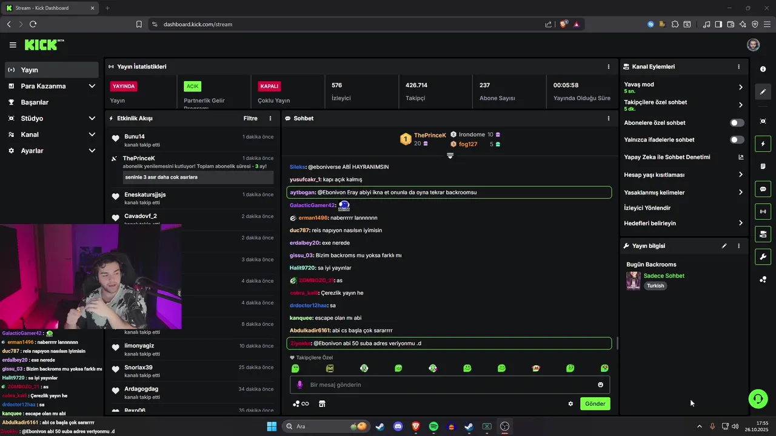Open the info icon in the right rail
This screenshot has width=776, height=436.
763,69
